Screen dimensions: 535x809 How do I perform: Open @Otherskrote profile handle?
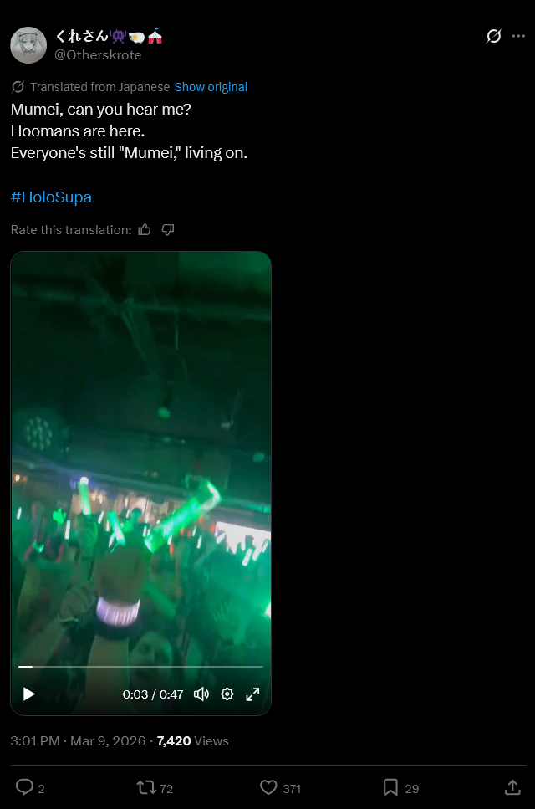pos(98,54)
